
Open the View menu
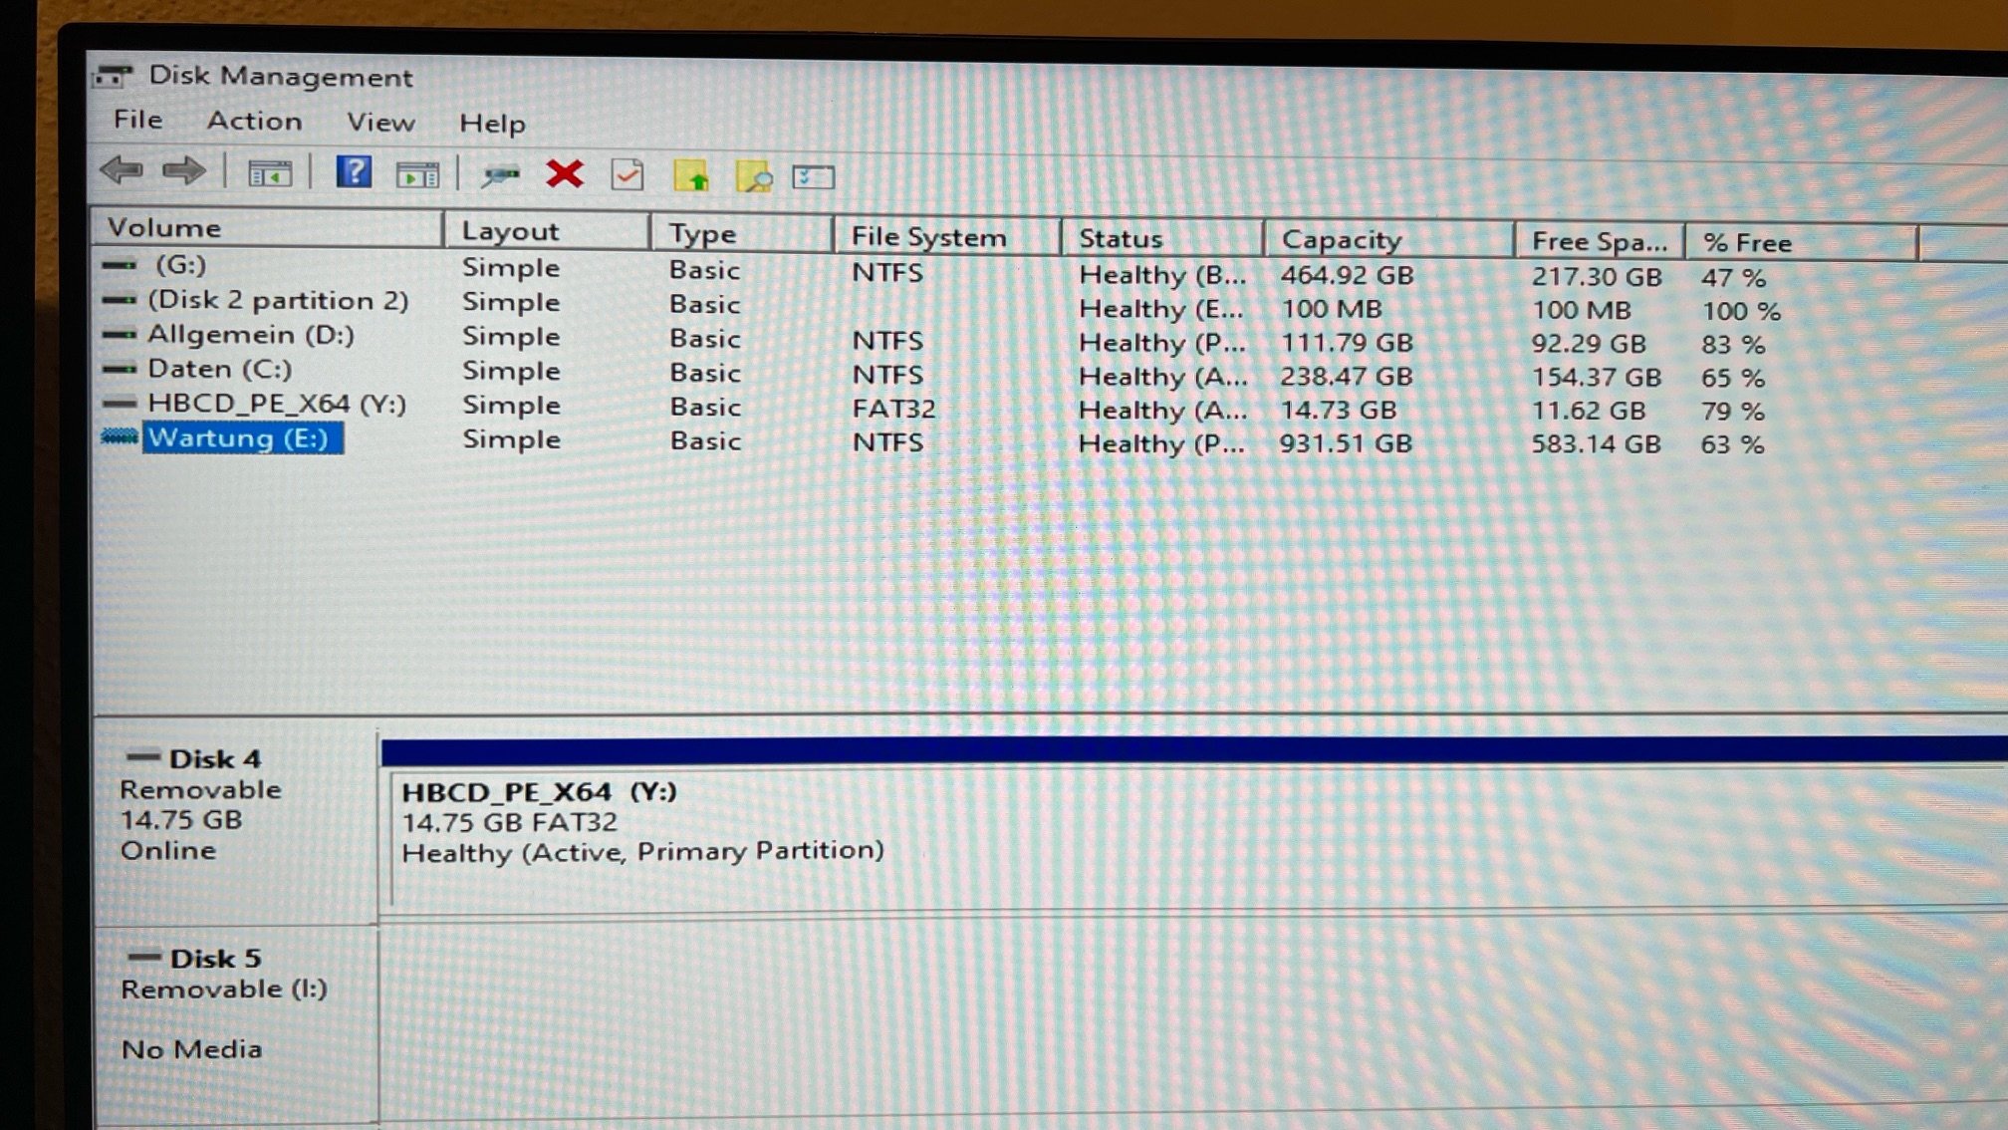pos(379,123)
